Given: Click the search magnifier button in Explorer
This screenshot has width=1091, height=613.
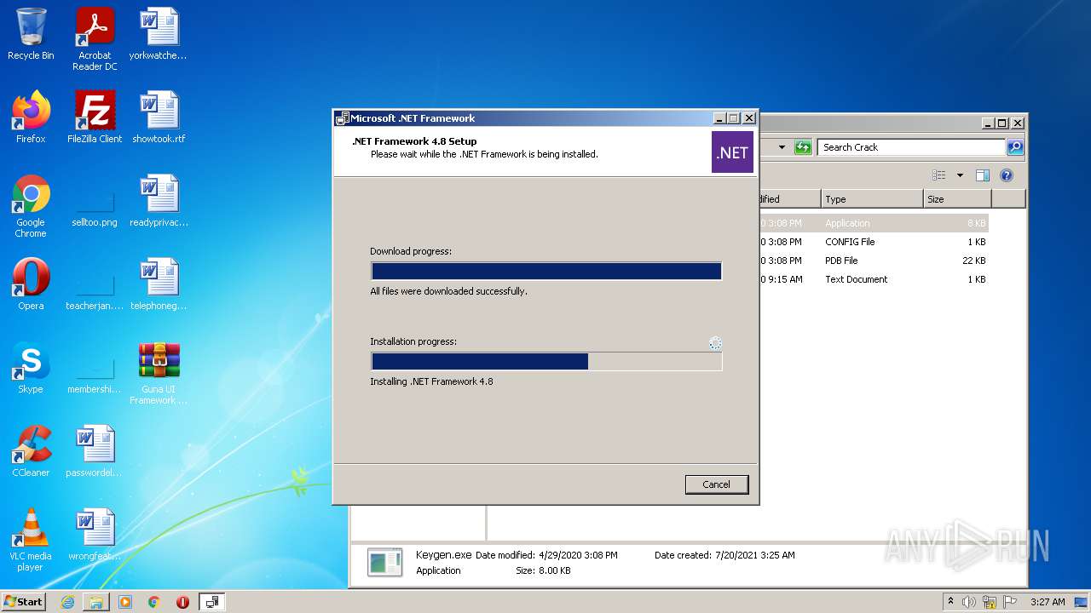Looking at the screenshot, I should point(1015,147).
